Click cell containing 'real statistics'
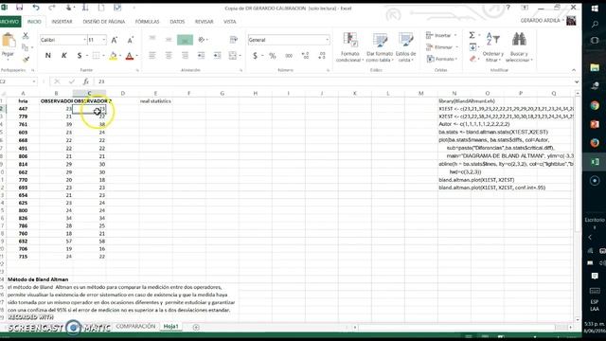 [155, 101]
